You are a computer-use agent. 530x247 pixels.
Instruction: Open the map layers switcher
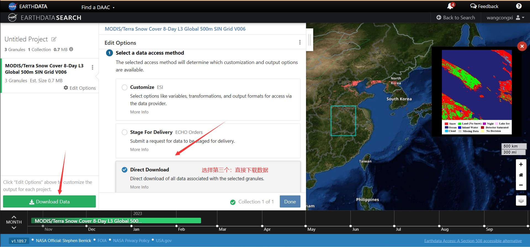pos(521,200)
